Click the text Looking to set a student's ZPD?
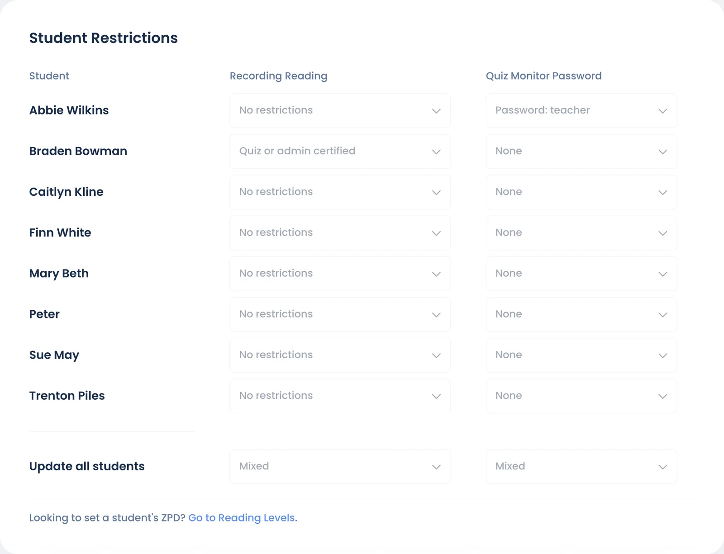 click(x=107, y=518)
